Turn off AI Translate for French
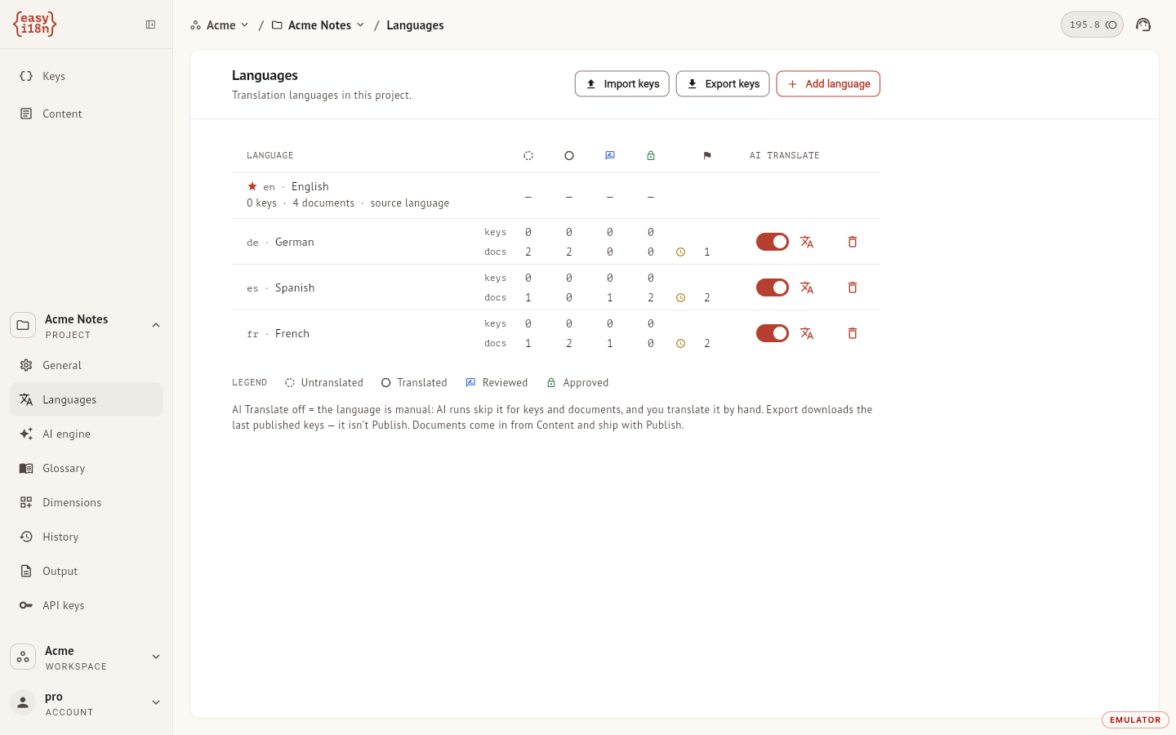Screen dimensions: 1176x735 click(773, 333)
